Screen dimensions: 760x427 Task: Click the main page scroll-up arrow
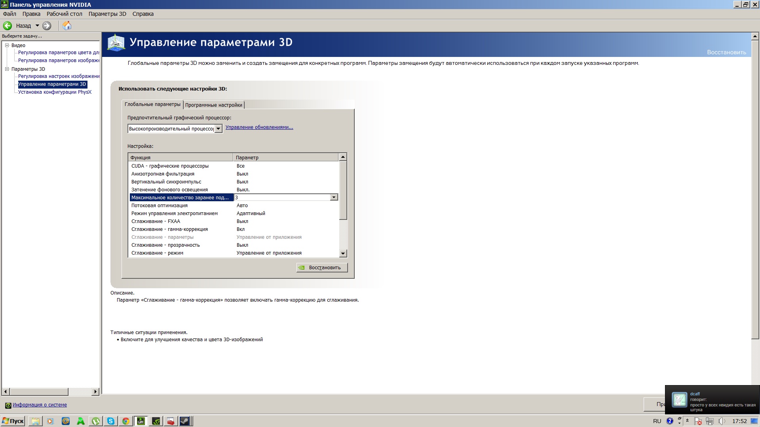click(755, 36)
